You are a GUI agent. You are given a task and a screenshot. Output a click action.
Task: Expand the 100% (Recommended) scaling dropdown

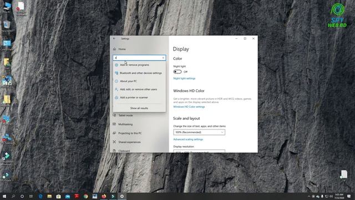pyautogui.click(x=199, y=132)
